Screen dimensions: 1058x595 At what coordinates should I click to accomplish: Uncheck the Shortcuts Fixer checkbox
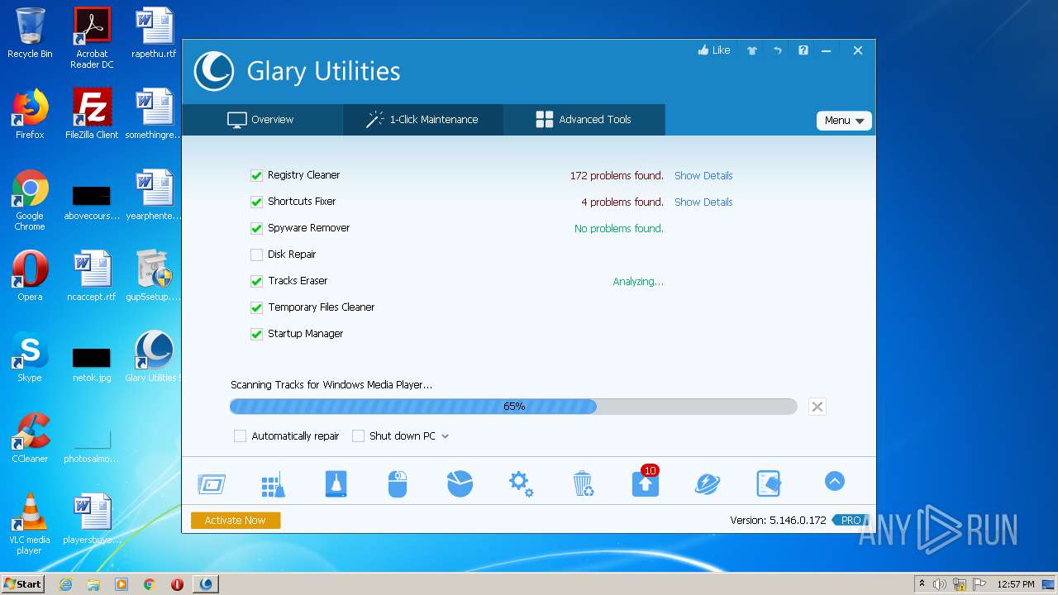(x=256, y=202)
